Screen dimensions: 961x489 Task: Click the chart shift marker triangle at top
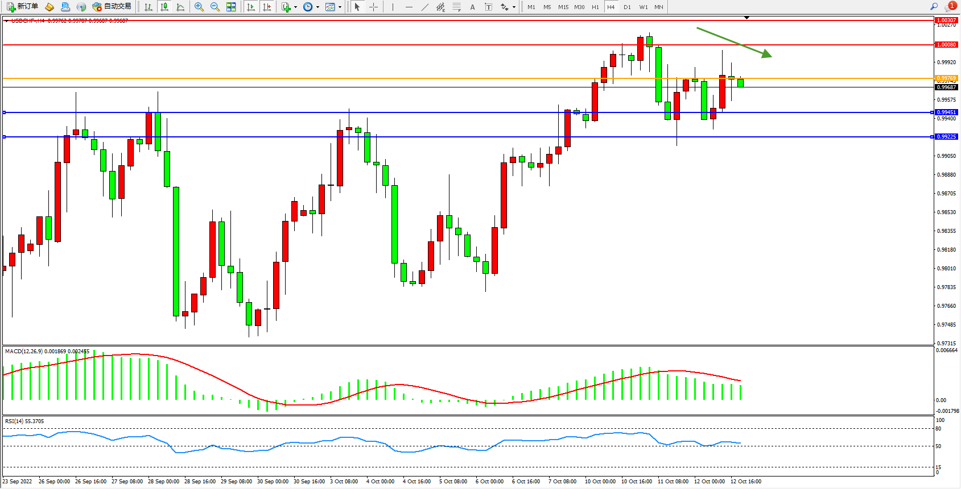(x=746, y=18)
